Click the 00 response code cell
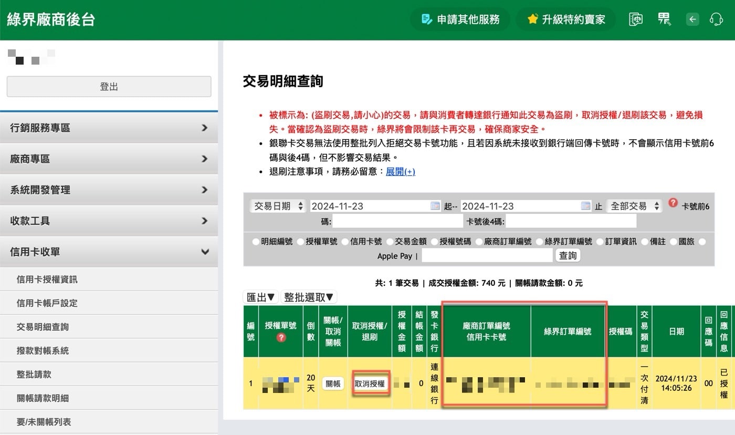Image resolution: width=735 pixels, height=435 pixels. (709, 384)
